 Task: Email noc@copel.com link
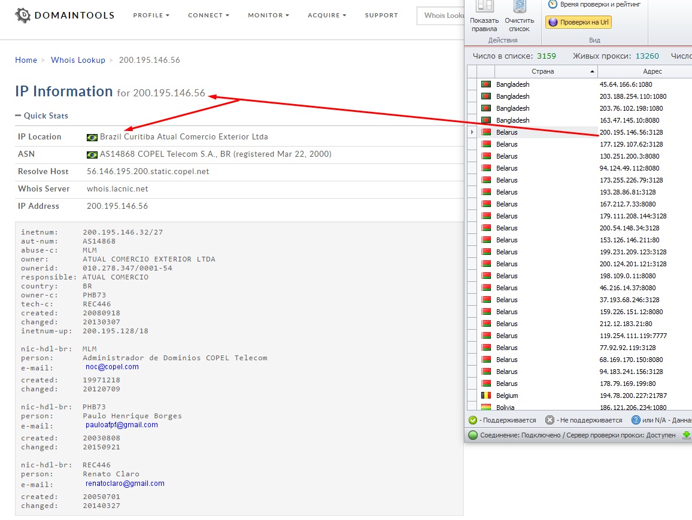coord(112,367)
